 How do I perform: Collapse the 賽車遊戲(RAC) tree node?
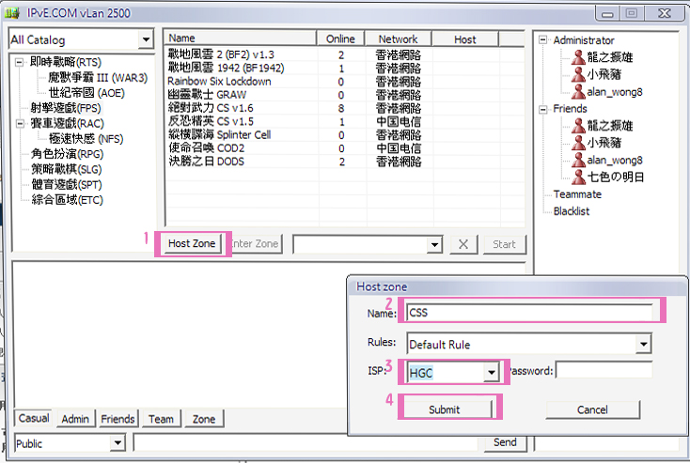click(20, 124)
